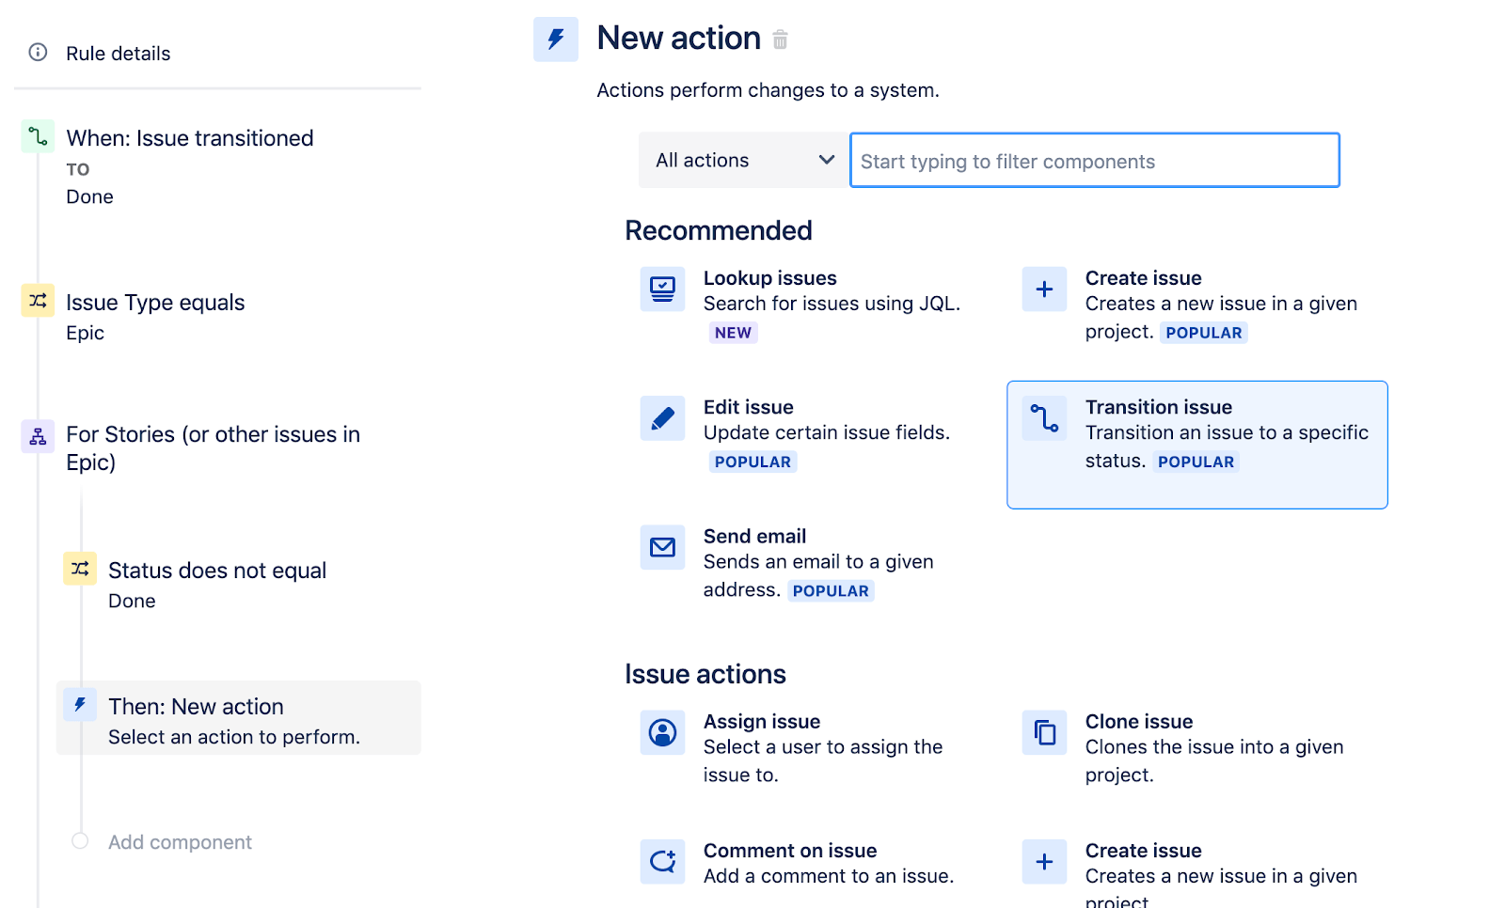Click Add component
This screenshot has width=1505, height=908.
[180, 841]
